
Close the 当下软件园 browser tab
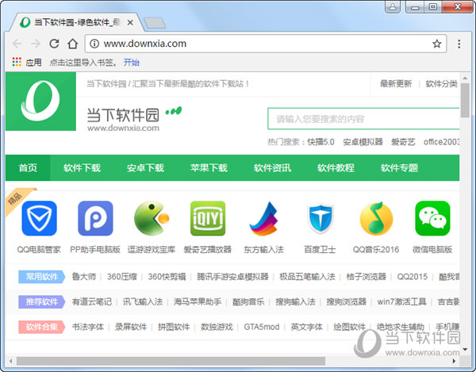130,22
